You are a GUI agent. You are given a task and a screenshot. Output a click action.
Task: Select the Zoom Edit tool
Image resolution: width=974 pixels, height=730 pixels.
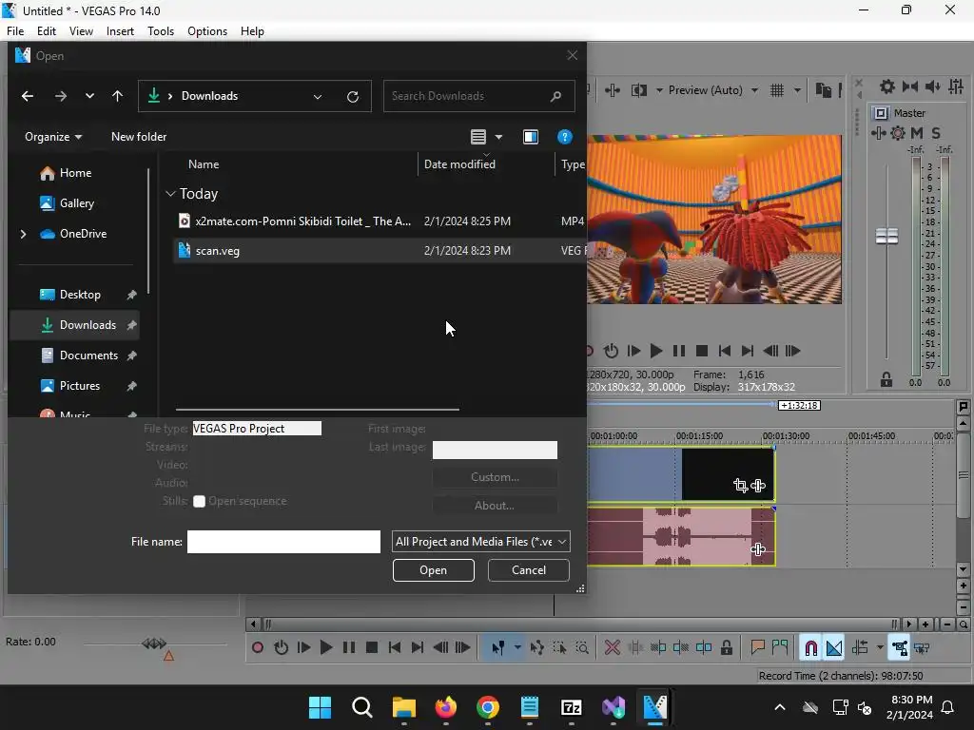(582, 648)
